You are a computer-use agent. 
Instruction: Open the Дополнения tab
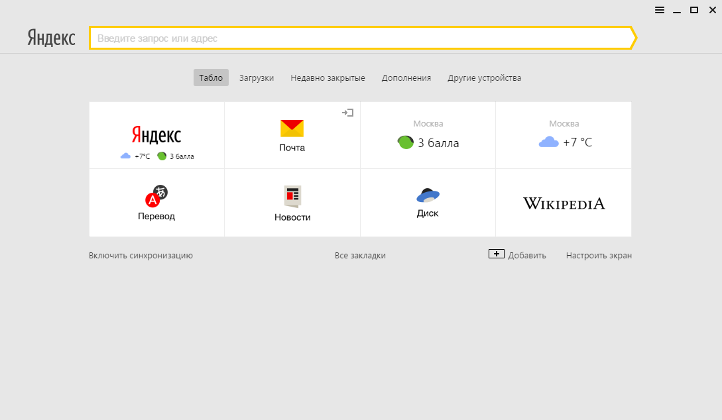click(406, 78)
